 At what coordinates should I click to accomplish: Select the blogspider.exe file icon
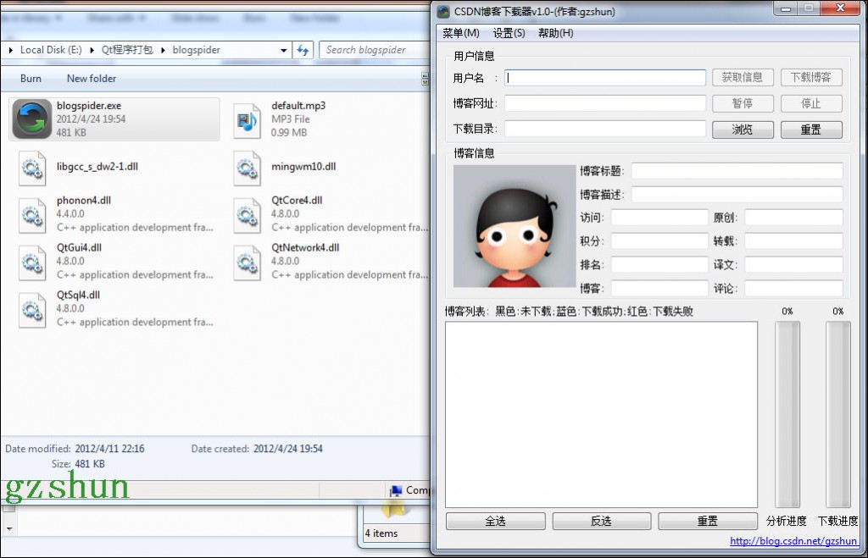pyautogui.click(x=32, y=119)
